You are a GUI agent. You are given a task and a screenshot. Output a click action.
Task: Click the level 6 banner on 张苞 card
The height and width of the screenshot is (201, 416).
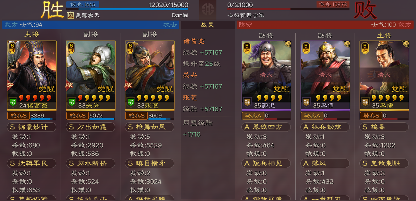(x=130, y=48)
